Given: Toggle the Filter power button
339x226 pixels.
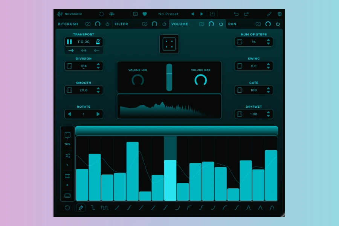Looking at the screenshot, I should click(164, 24).
